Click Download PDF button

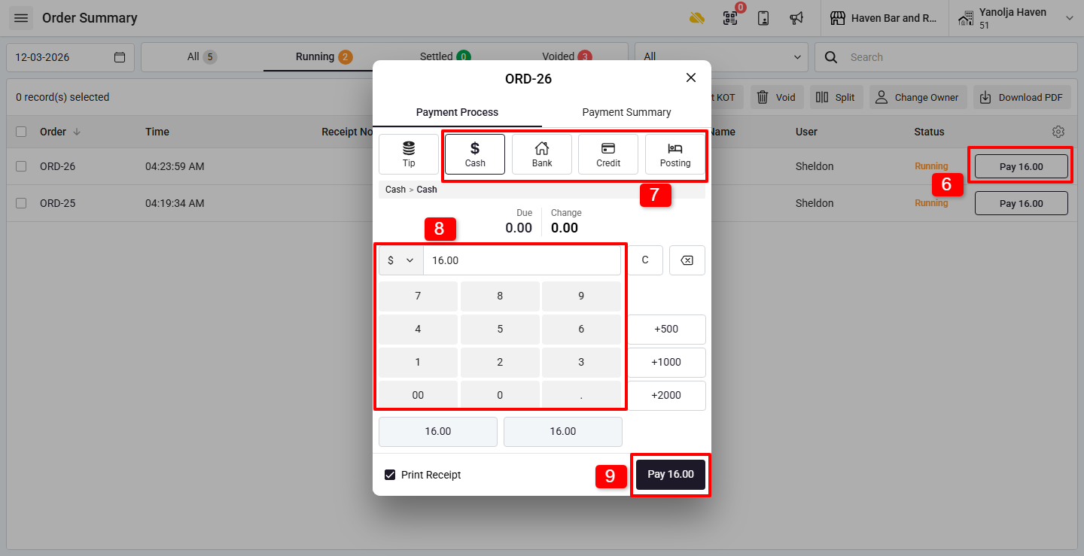[x=1022, y=97]
